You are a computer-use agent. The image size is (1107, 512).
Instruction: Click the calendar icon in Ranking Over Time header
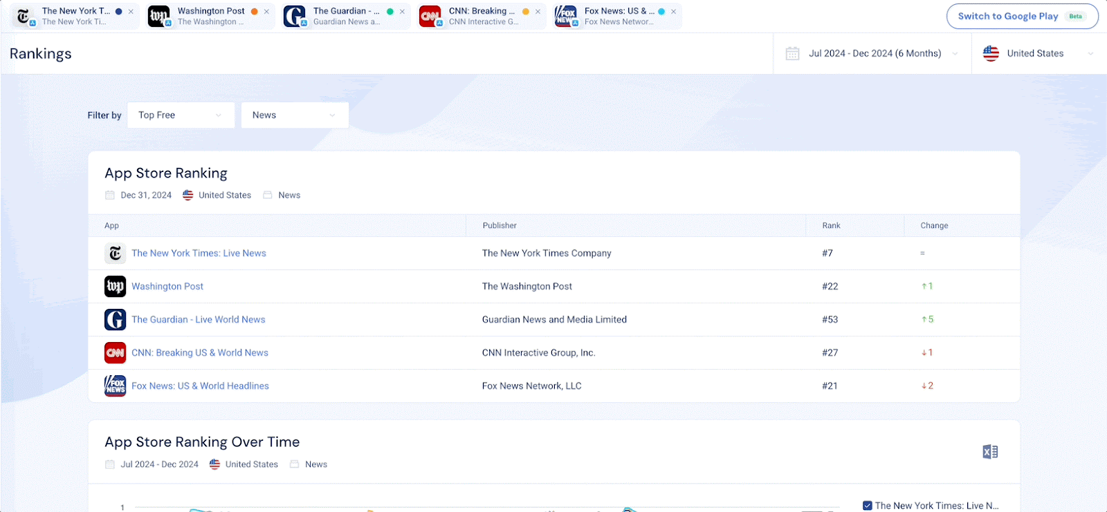110,464
